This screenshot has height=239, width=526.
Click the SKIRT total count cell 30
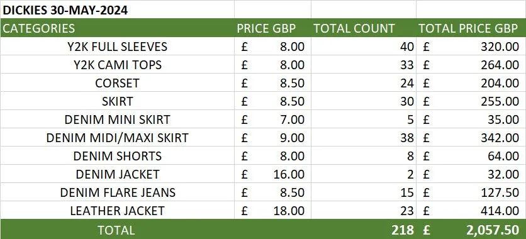[x=363, y=101]
